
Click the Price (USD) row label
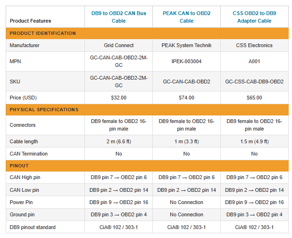[23, 98]
